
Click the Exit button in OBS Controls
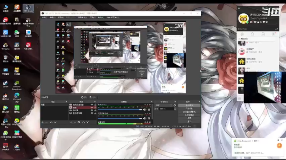(189, 122)
